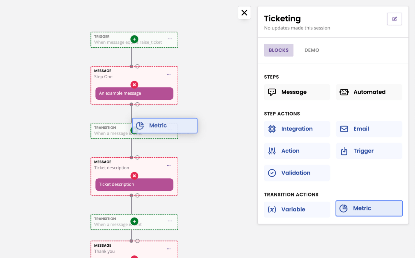Screen dimensions: 415x258
Task: Choose the Metric transition action in panel
Action: (x=369, y=208)
